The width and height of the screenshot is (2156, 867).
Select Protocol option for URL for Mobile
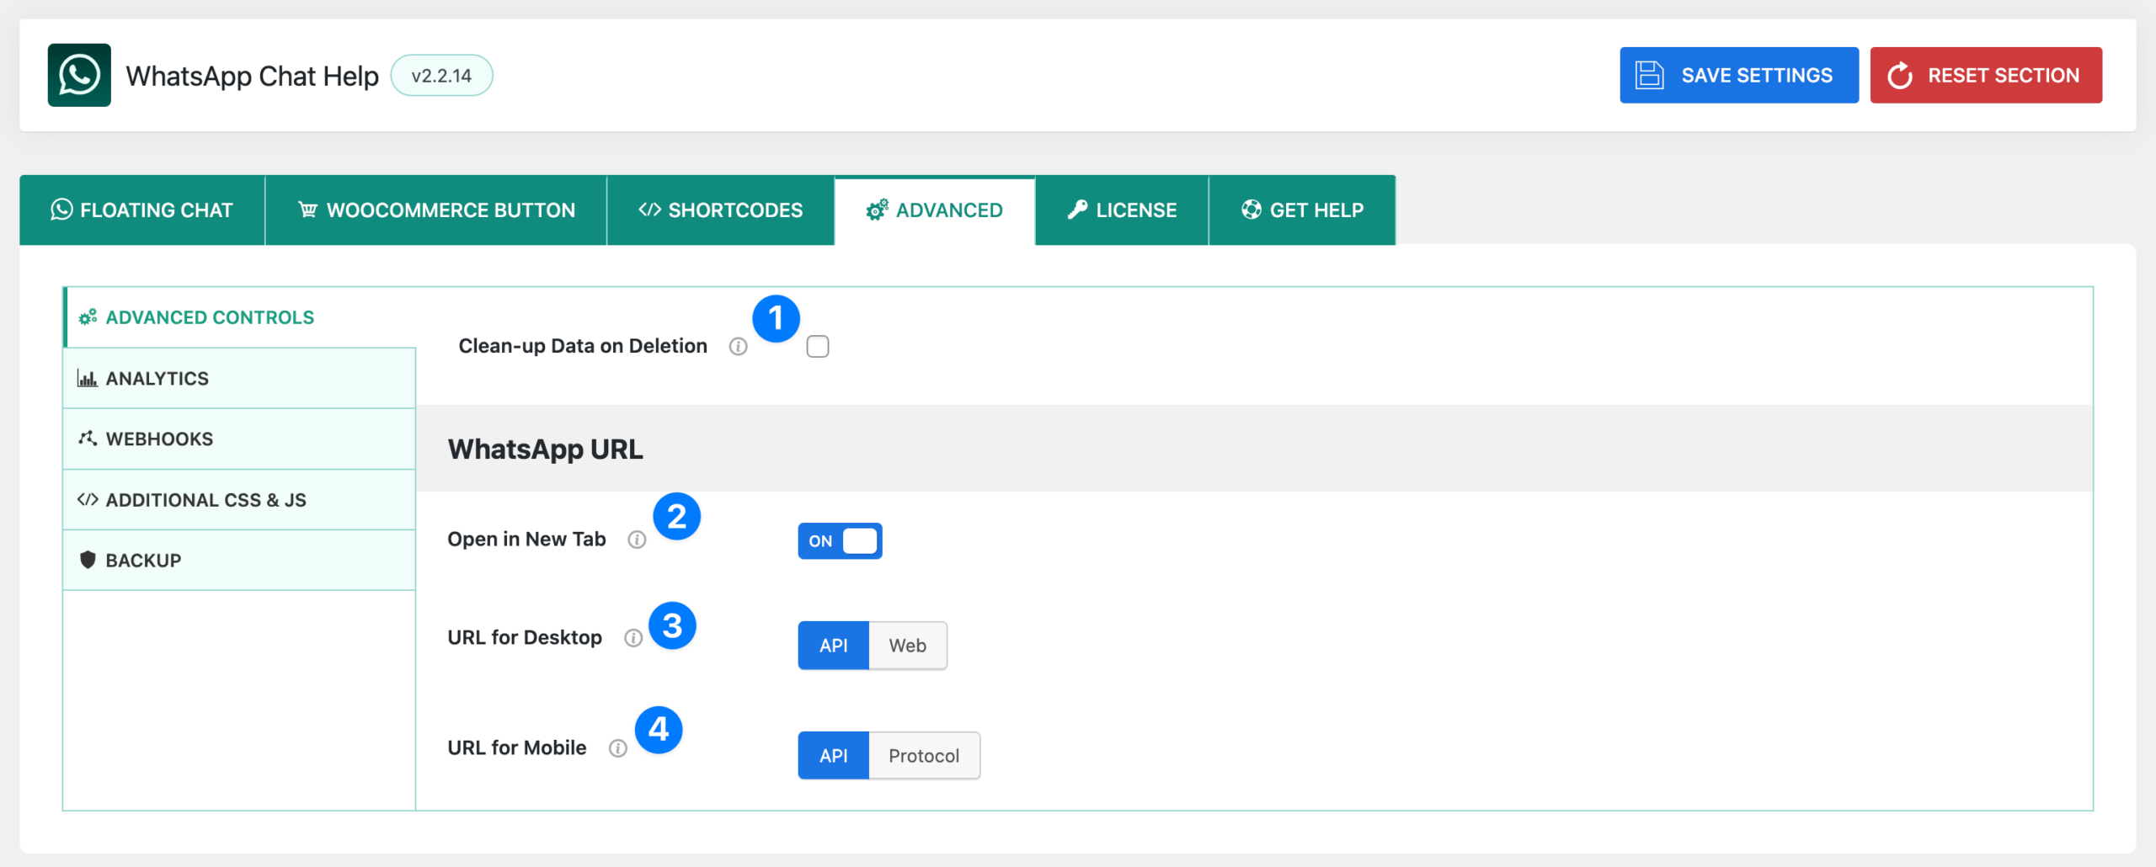923,756
